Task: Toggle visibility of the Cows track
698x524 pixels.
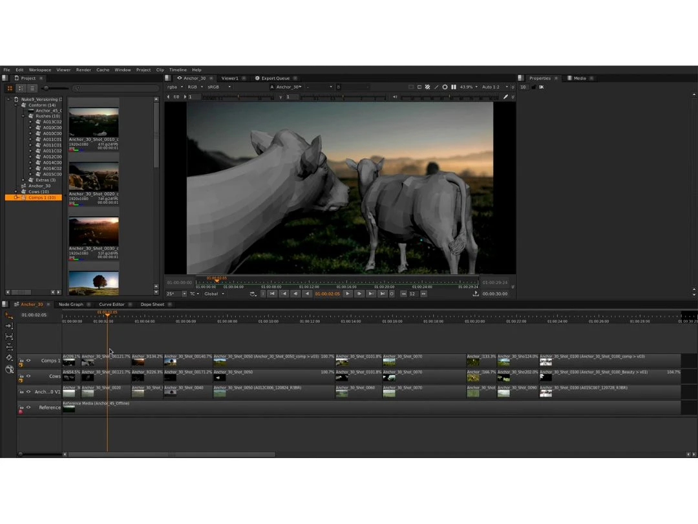Action: tap(28, 376)
